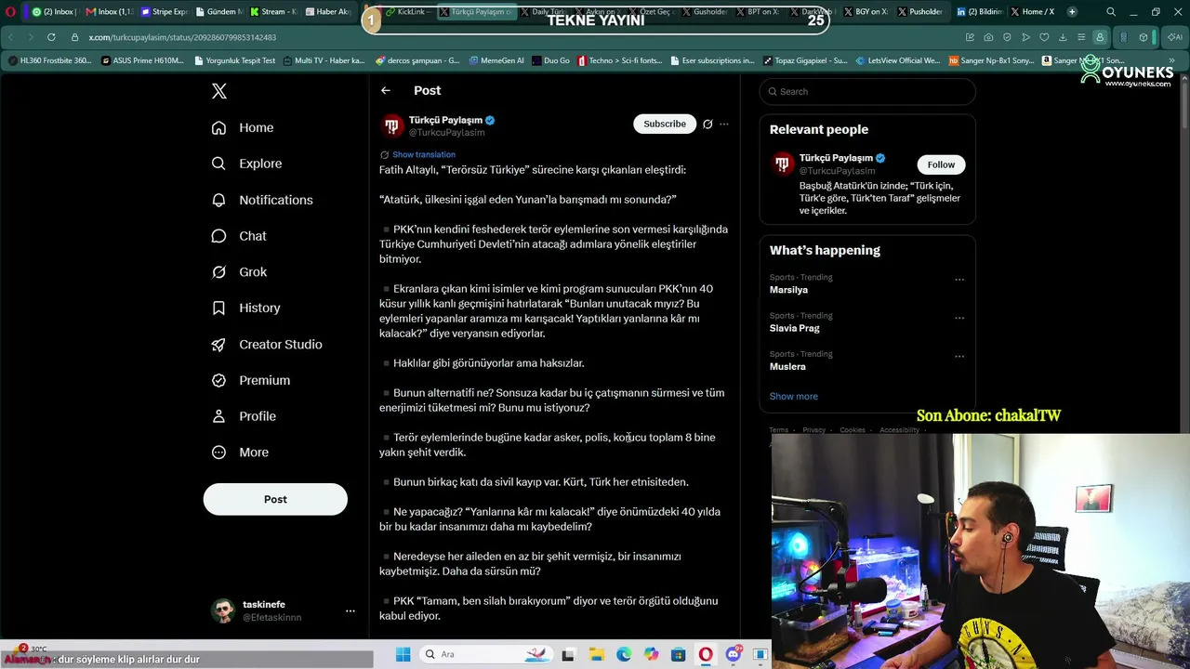The height and width of the screenshot is (669, 1190).
Task: Open the Creator Studio rocket icon
Action: click(x=218, y=344)
